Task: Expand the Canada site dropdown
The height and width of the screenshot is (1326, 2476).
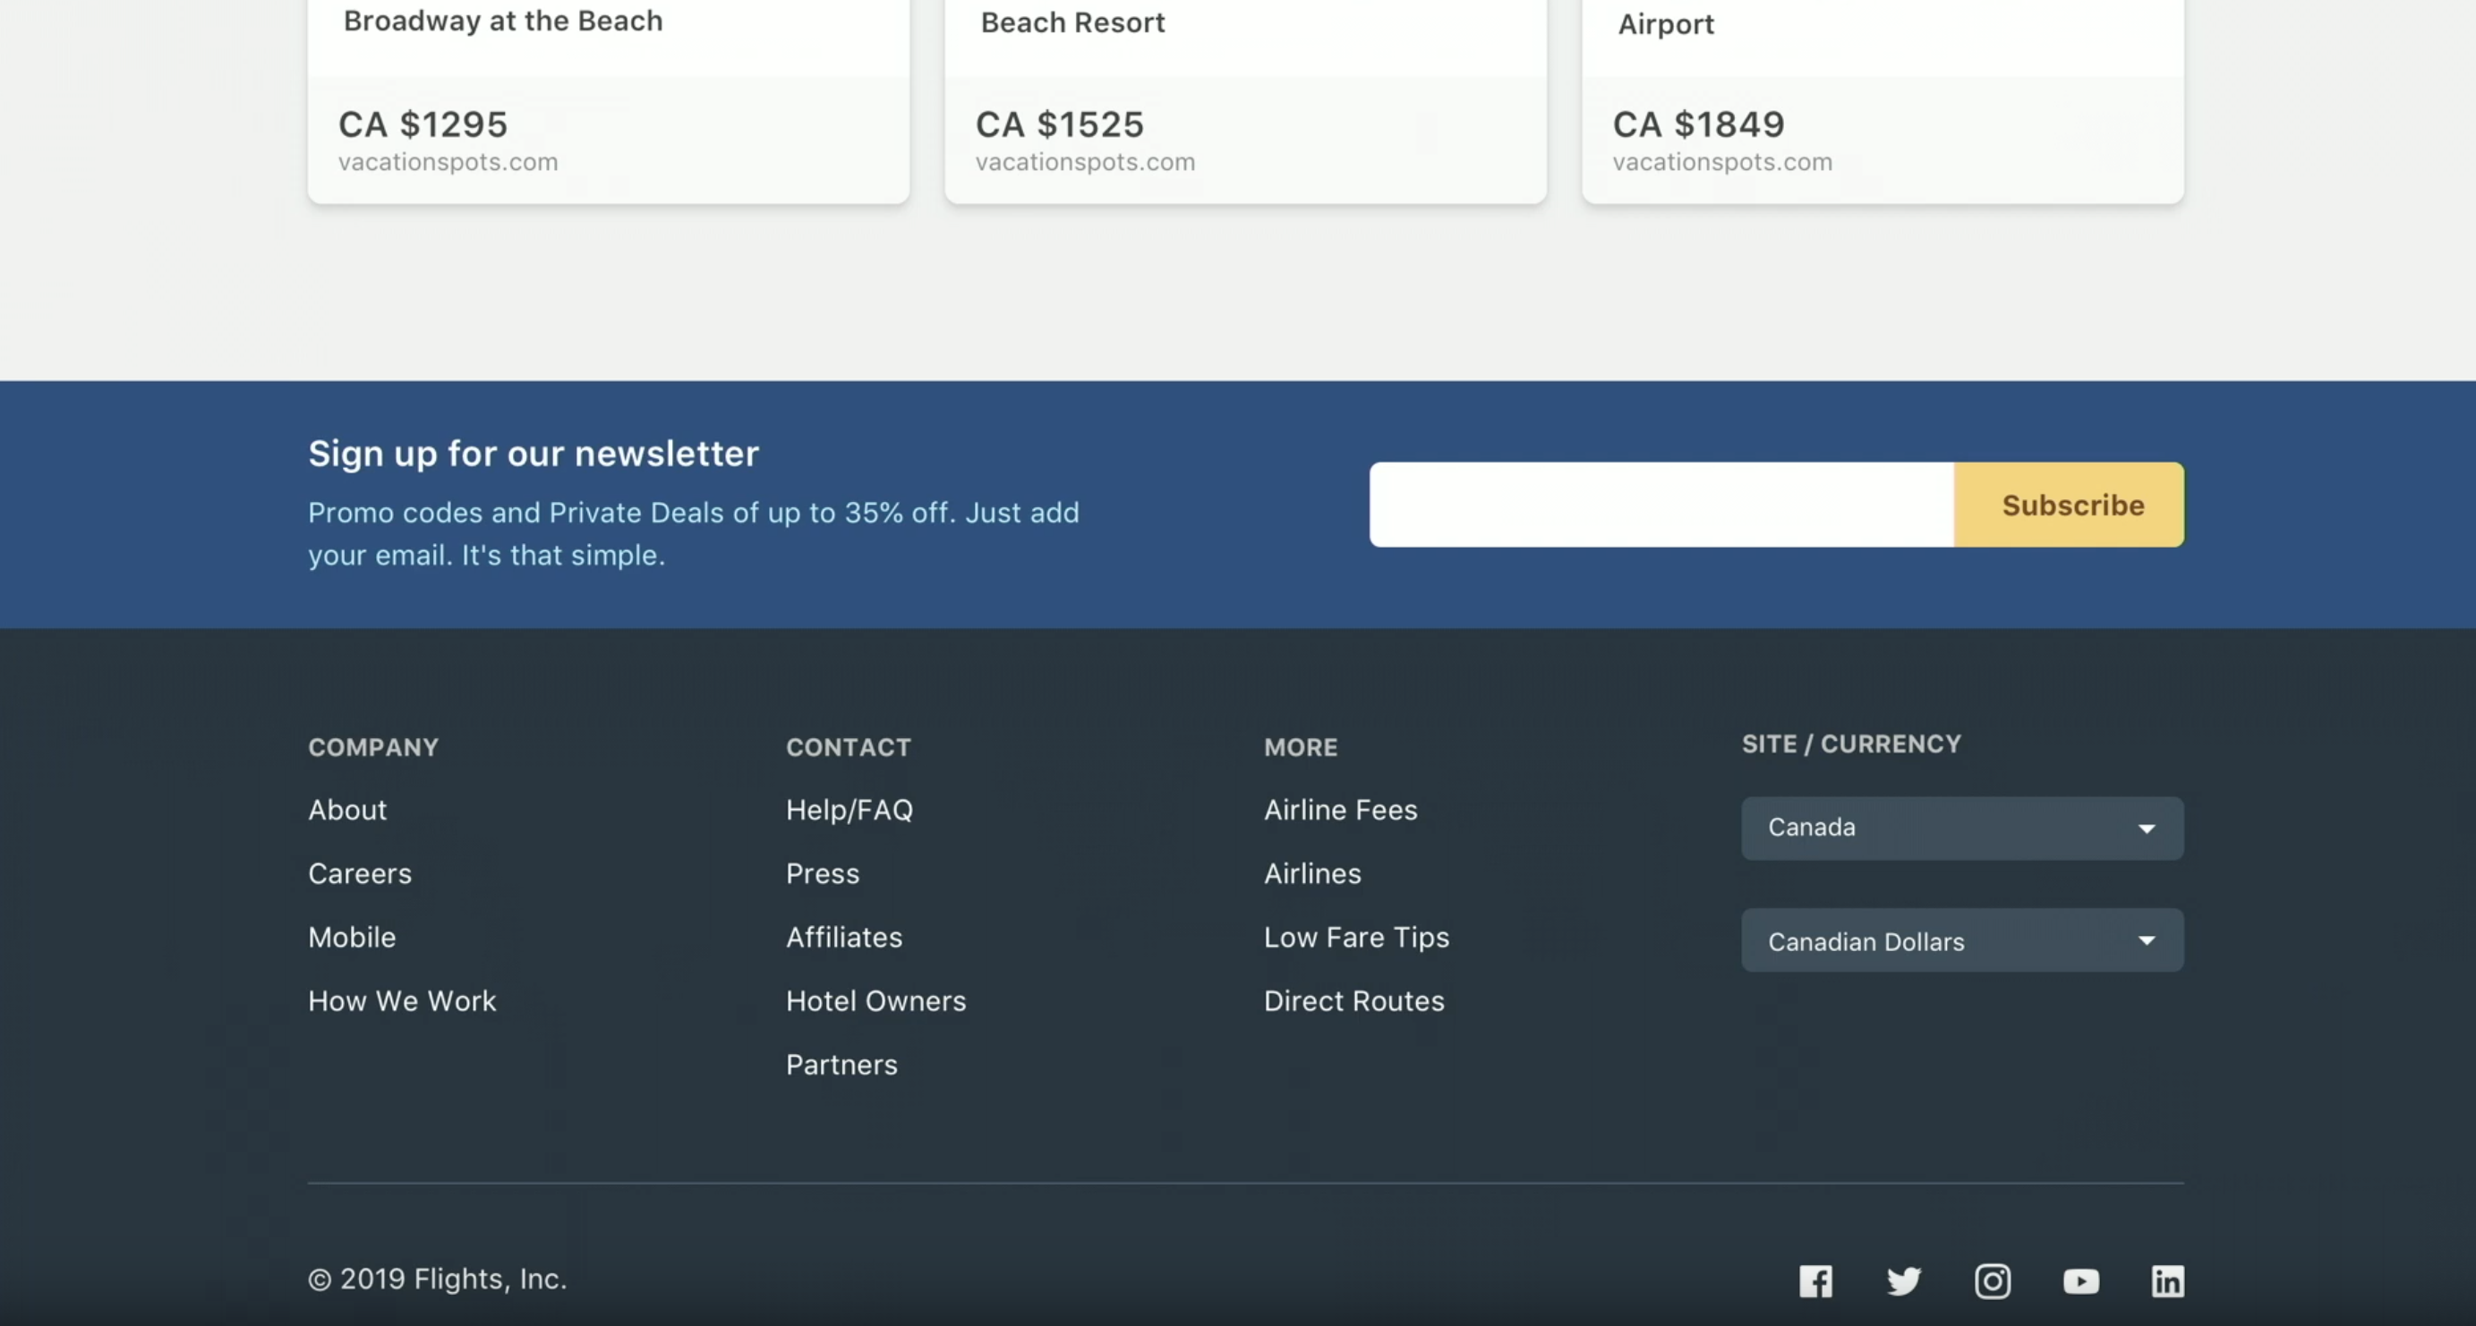Action: [1960, 828]
